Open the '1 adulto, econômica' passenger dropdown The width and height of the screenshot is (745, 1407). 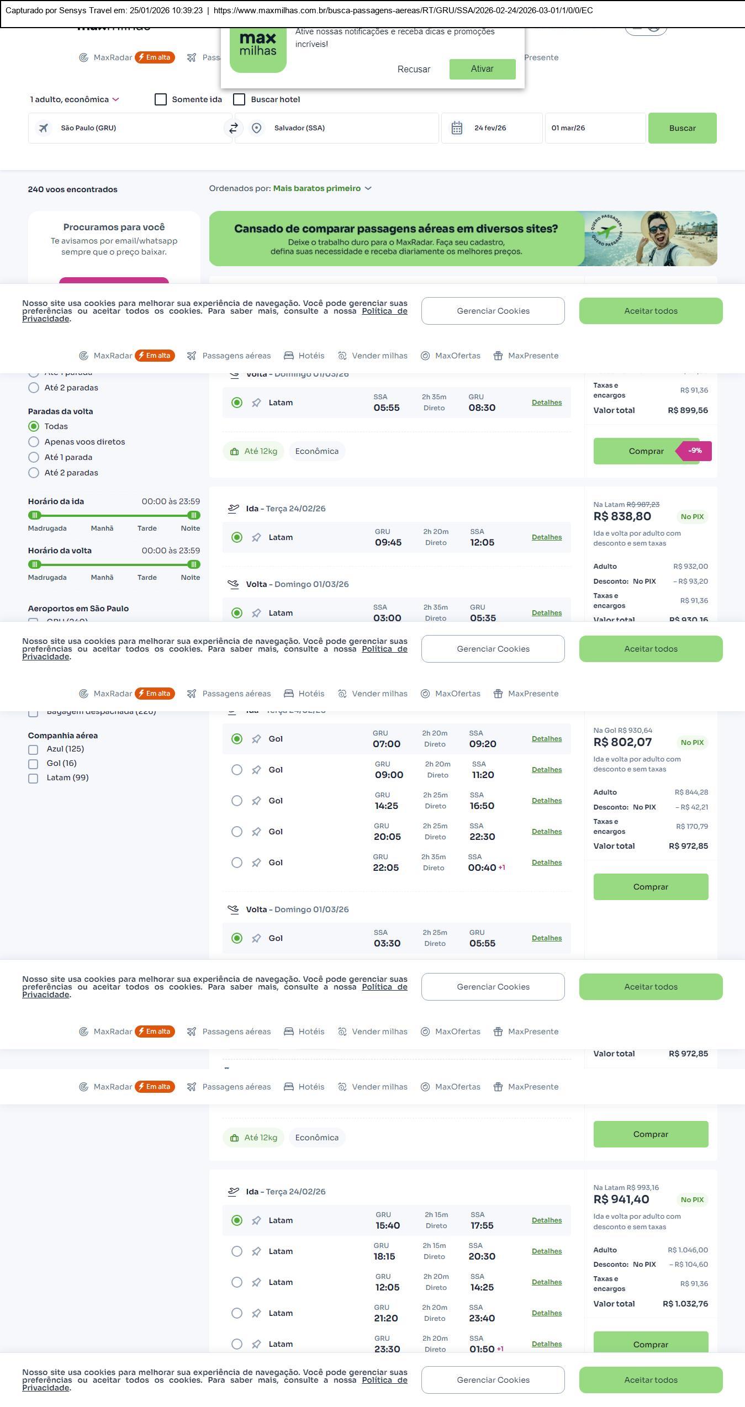pyautogui.click(x=74, y=99)
